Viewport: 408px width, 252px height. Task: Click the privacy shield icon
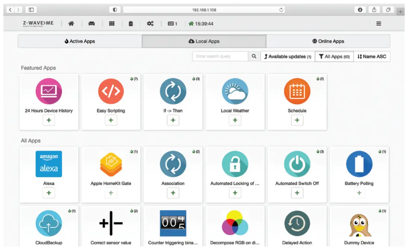coord(115,10)
